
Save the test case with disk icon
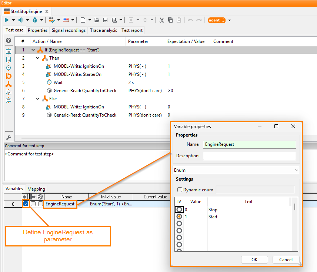point(105,20)
